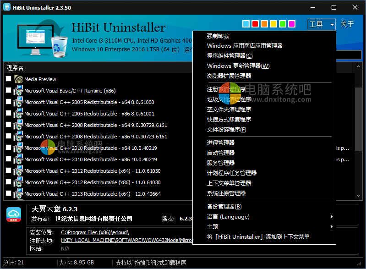The image size is (366, 269).
Task: Launch 快捷方式修复程序
Action: pos(264,120)
